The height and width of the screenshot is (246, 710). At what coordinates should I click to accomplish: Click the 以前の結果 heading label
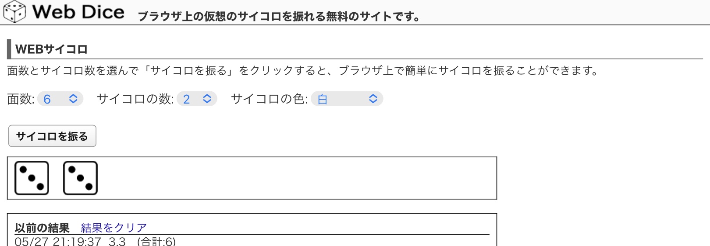(x=42, y=228)
